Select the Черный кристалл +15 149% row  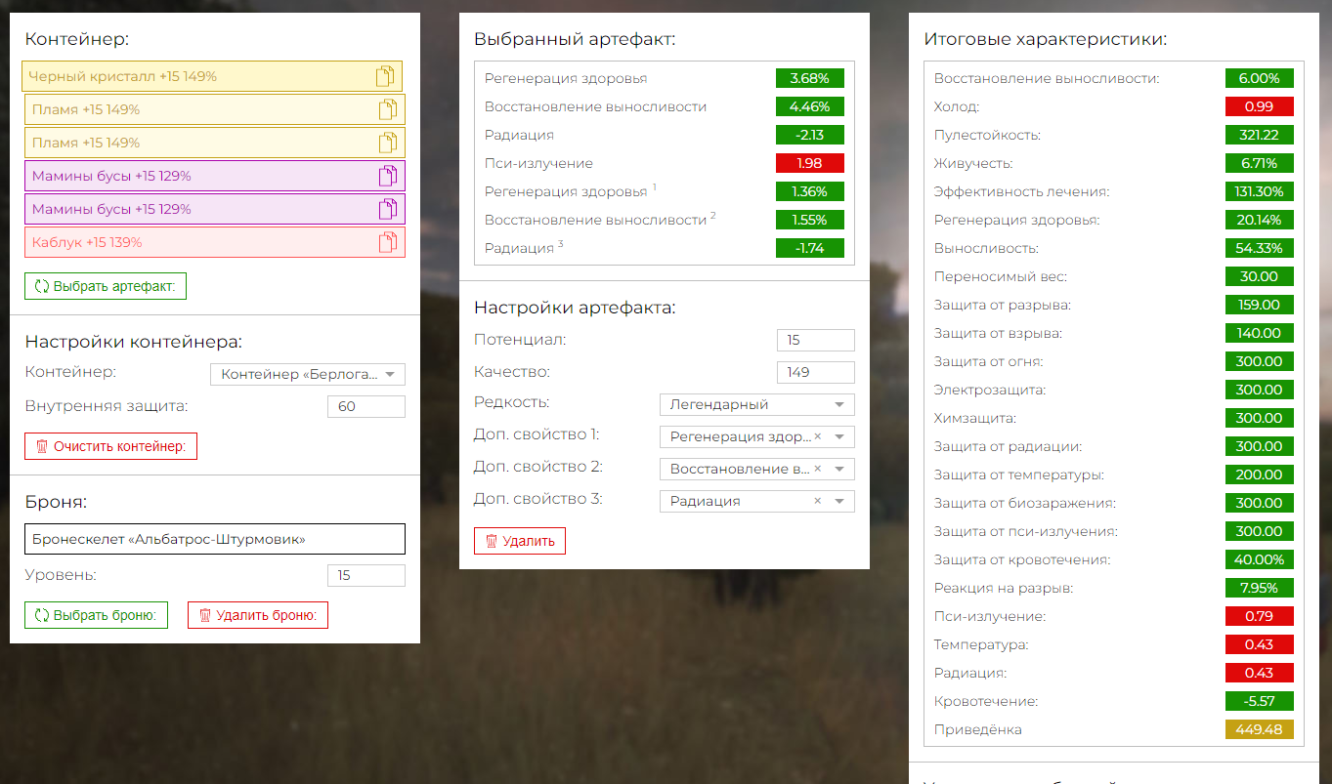[x=212, y=76]
